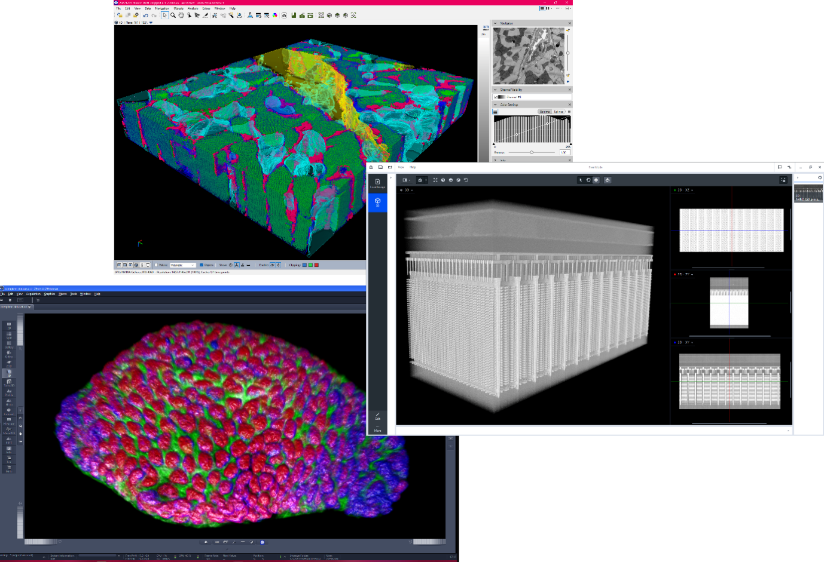This screenshot has width=824, height=562.
Task: Click the Gamma button in Color Settings
Action: pos(545,112)
